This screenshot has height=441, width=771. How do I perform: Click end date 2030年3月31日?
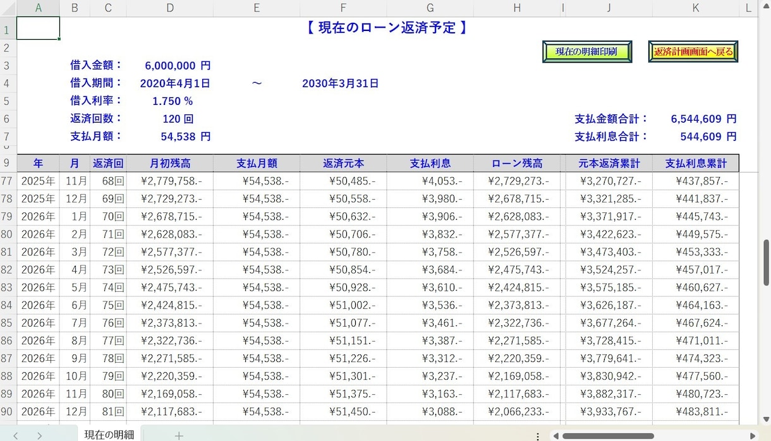[x=341, y=83]
